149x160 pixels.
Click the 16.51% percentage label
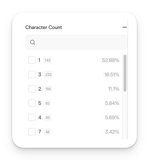[112, 74]
